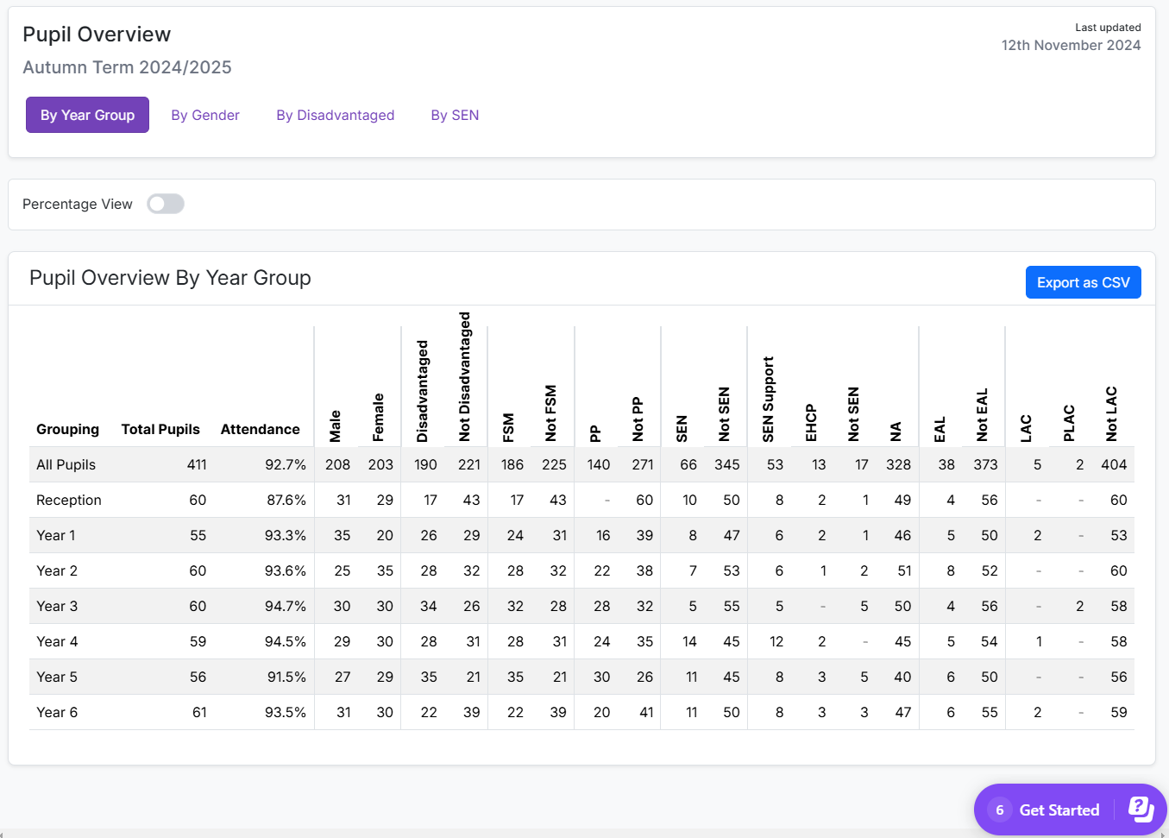This screenshot has height=838, width=1169.
Task: Click the "Autumn Term 2024/2025" subtitle
Action: point(127,67)
